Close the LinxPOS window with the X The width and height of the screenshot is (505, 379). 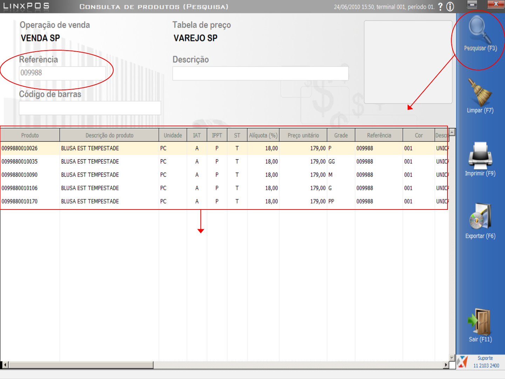coord(496,4)
